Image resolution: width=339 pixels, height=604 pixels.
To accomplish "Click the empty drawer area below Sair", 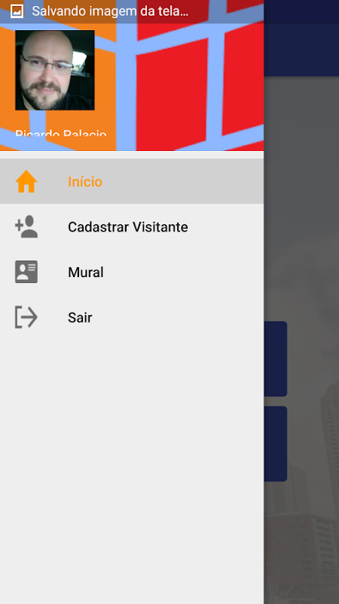I will [132, 462].
